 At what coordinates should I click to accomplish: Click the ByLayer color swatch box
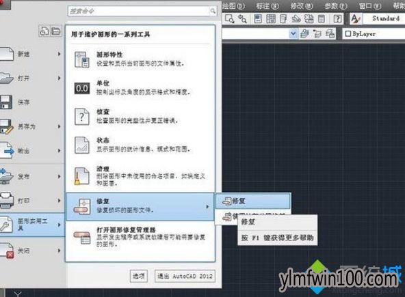tap(348, 33)
